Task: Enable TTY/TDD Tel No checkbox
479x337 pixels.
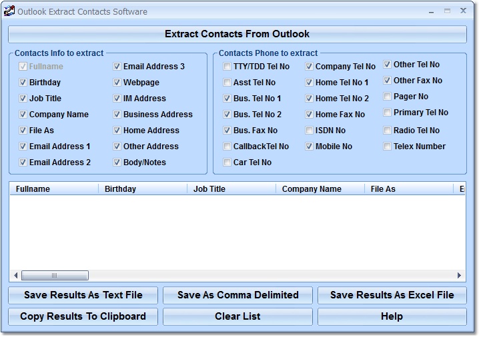Action: (x=227, y=67)
